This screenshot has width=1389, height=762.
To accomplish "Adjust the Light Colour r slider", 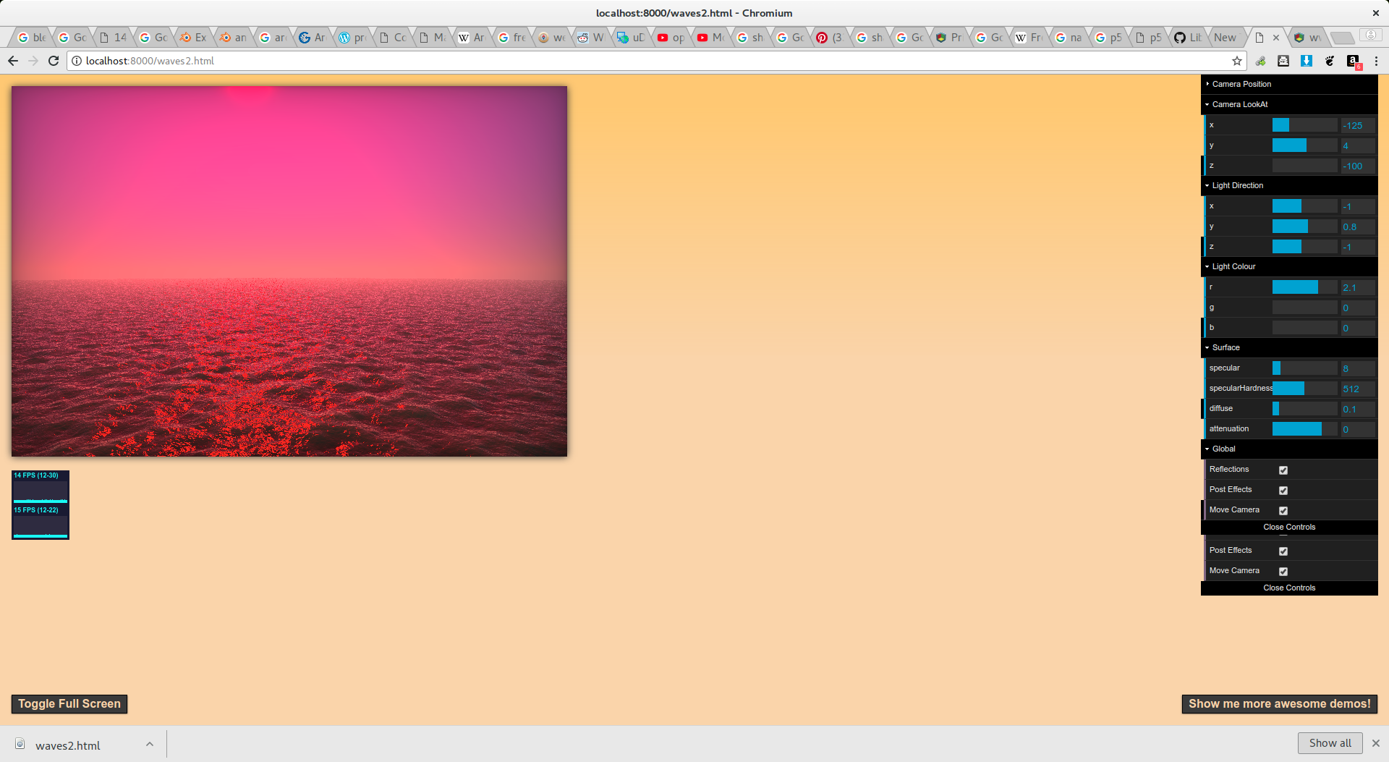I will coord(1304,287).
